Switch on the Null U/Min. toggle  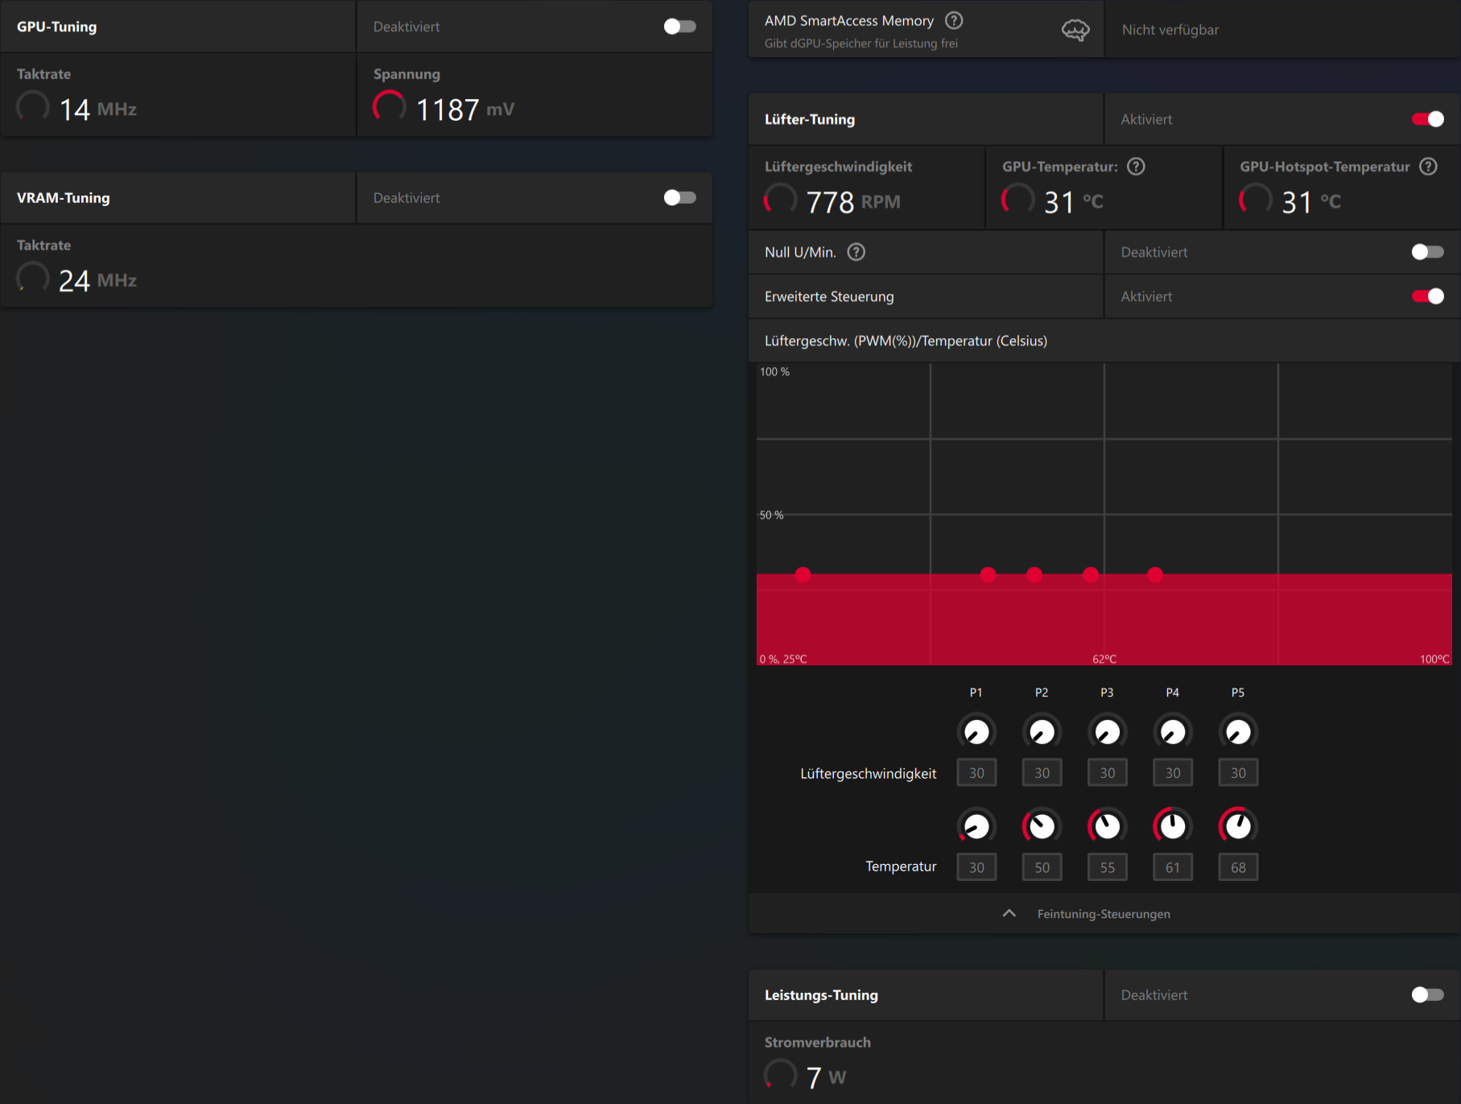1427,252
